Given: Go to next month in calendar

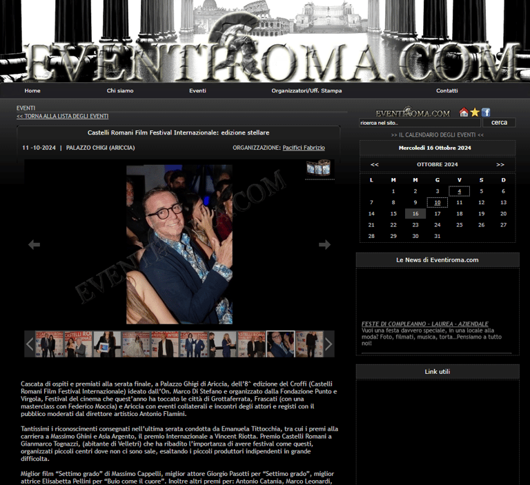Looking at the screenshot, I should point(500,165).
